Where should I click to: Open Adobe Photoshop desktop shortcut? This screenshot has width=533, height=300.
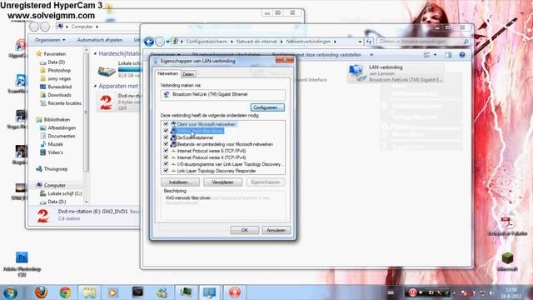click(22, 264)
